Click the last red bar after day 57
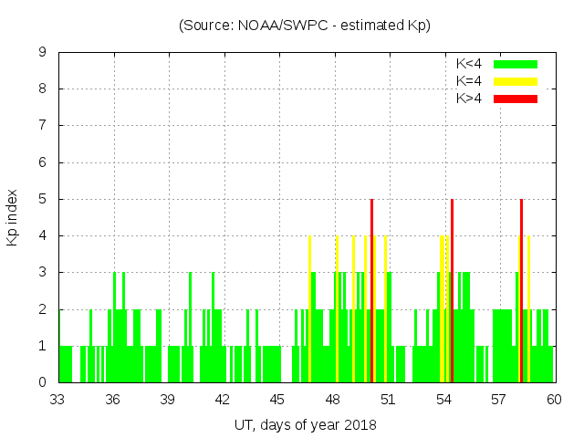 click(x=521, y=290)
